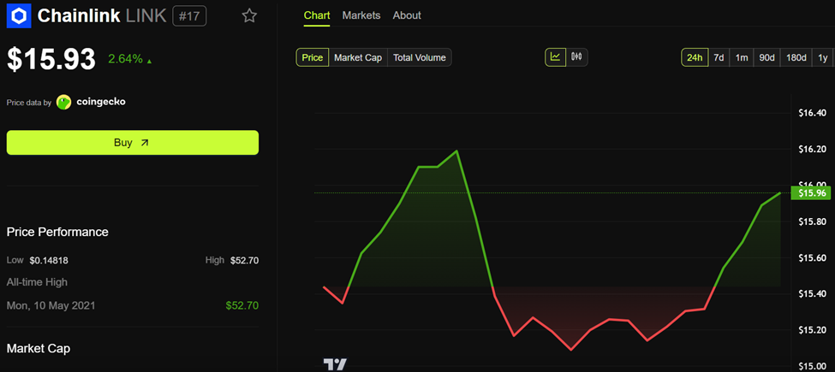
Task: Open the About tab
Action: (407, 15)
